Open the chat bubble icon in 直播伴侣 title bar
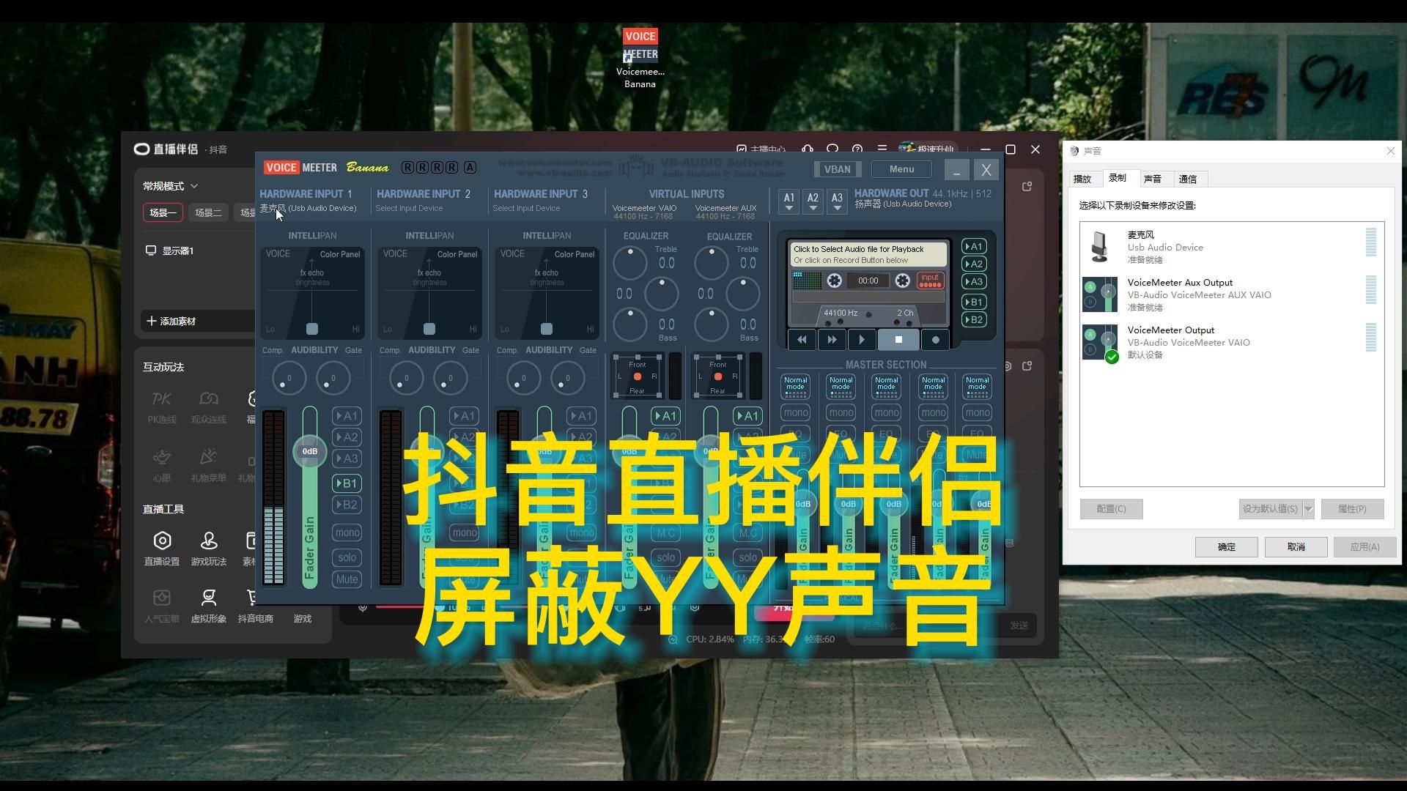The width and height of the screenshot is (1407, 791). click(x=832, y=149)
